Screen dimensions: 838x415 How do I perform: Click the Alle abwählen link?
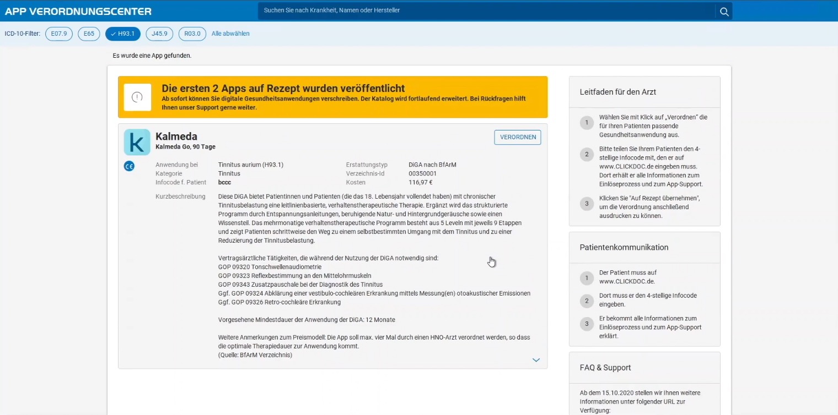point(230,34)
